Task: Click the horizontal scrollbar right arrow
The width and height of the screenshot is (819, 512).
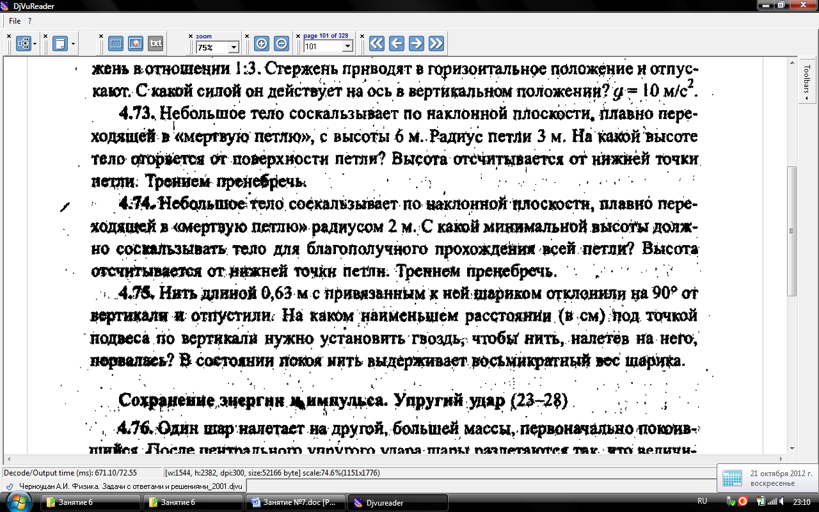Action: coord(781,459)
